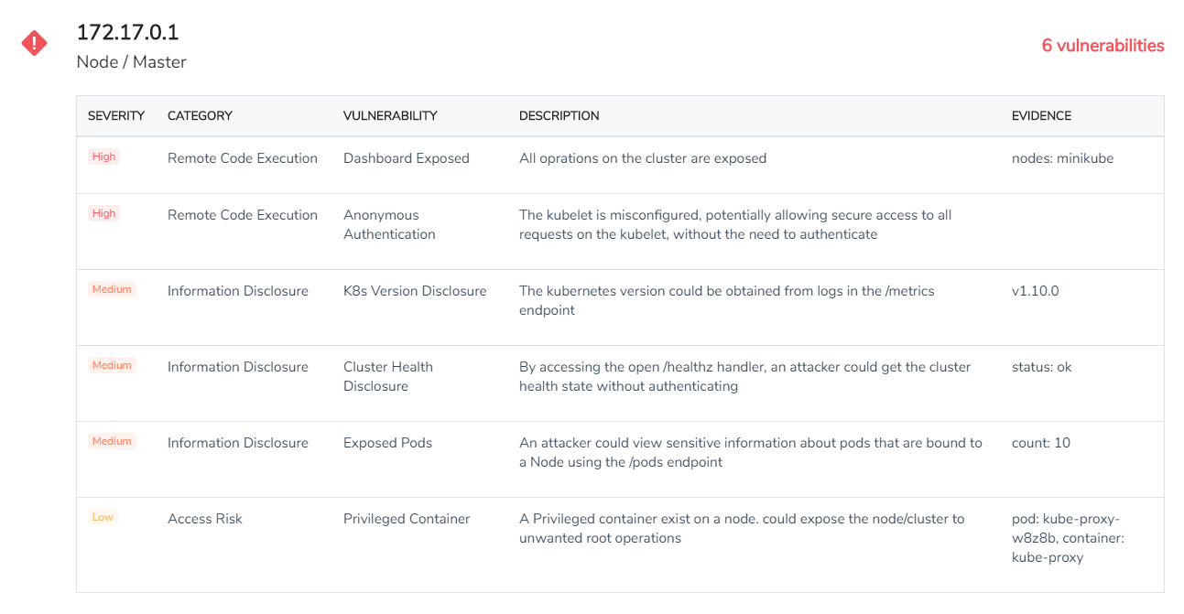Click the VULNERABILITY column header
Screen dimensions: 1184x614
(x=390, y=116)
